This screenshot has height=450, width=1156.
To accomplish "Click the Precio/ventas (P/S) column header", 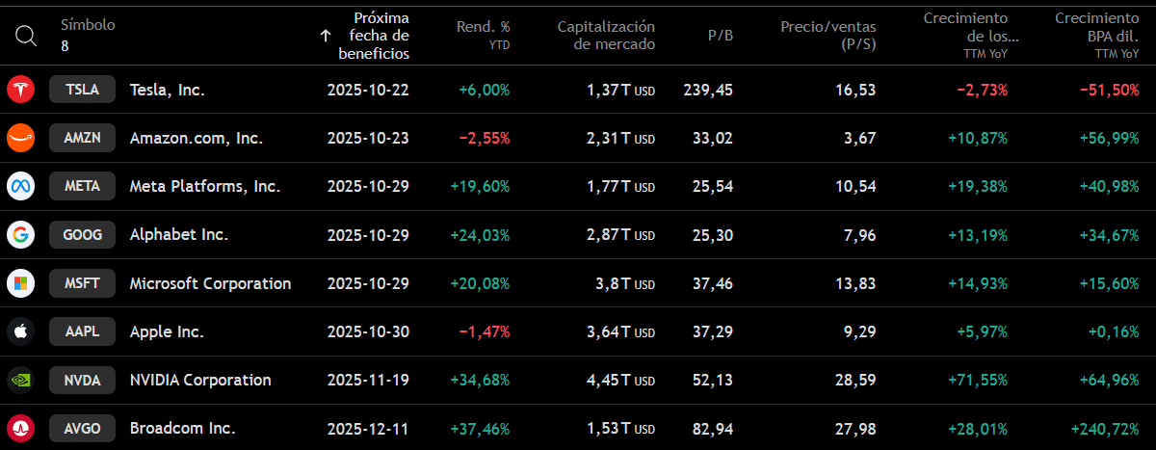I will tap(828, 35).
